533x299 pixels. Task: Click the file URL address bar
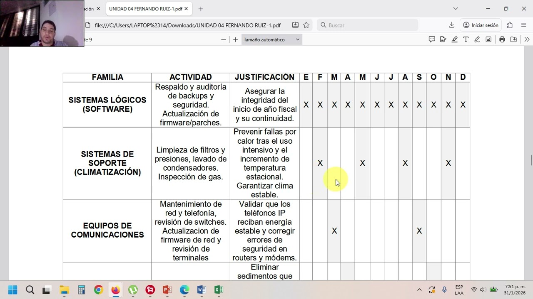[x=187, y=25]
